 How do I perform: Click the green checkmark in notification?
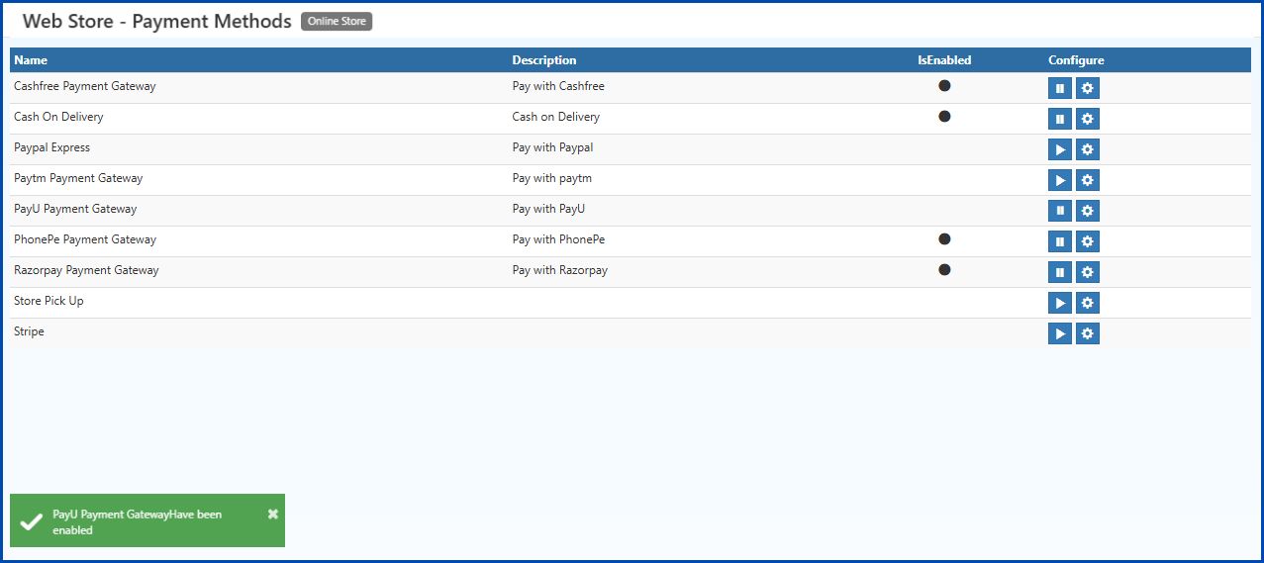point(31,521)
